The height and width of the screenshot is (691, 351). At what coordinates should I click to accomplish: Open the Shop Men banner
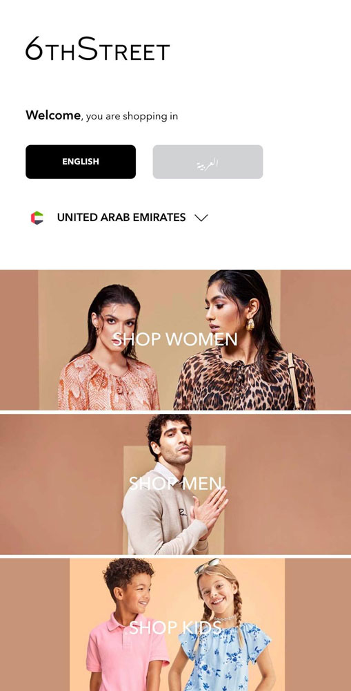175,484
